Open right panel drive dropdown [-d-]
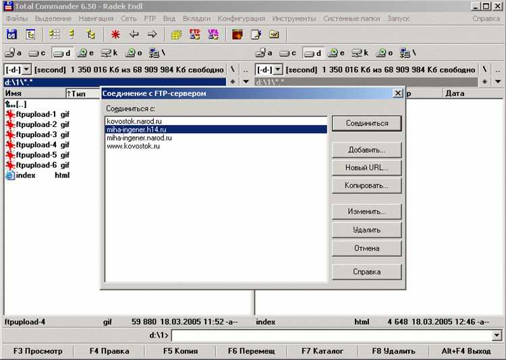Screen dimensions: 506x360 tap(277, 70)
